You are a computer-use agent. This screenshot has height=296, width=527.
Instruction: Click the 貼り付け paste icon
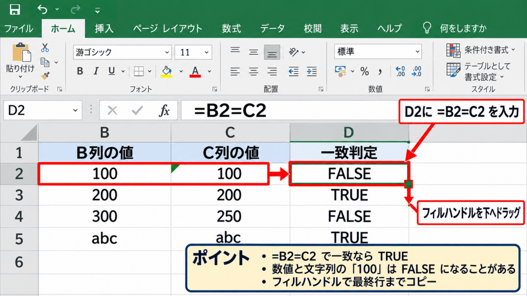pos(21,52)
